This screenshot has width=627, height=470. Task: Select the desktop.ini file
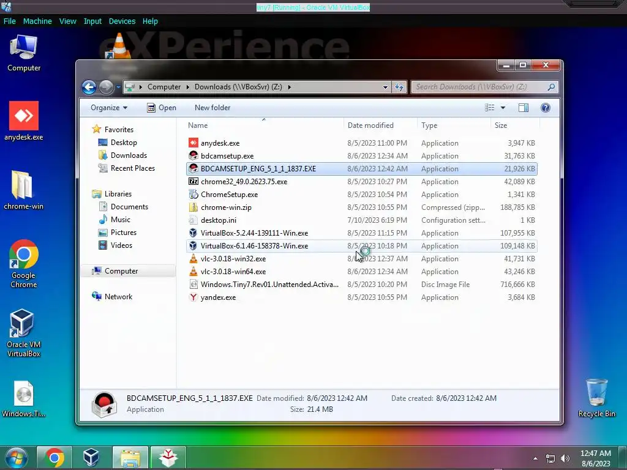pos(361,220)
